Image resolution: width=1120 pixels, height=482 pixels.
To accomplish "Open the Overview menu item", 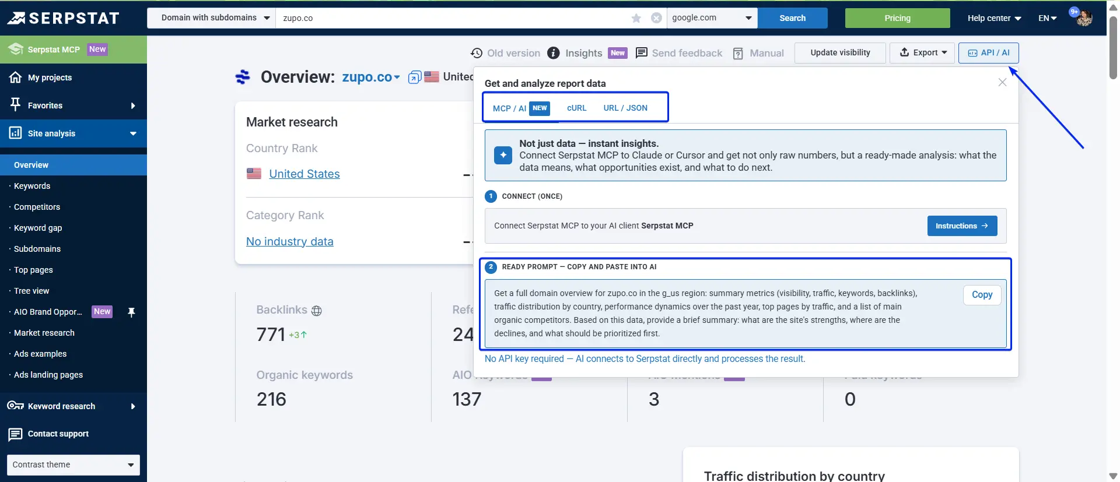I will click(73, 165).
